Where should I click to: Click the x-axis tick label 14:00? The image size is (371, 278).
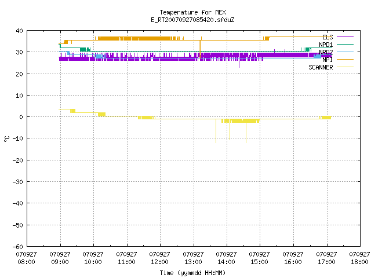point(227,262)
